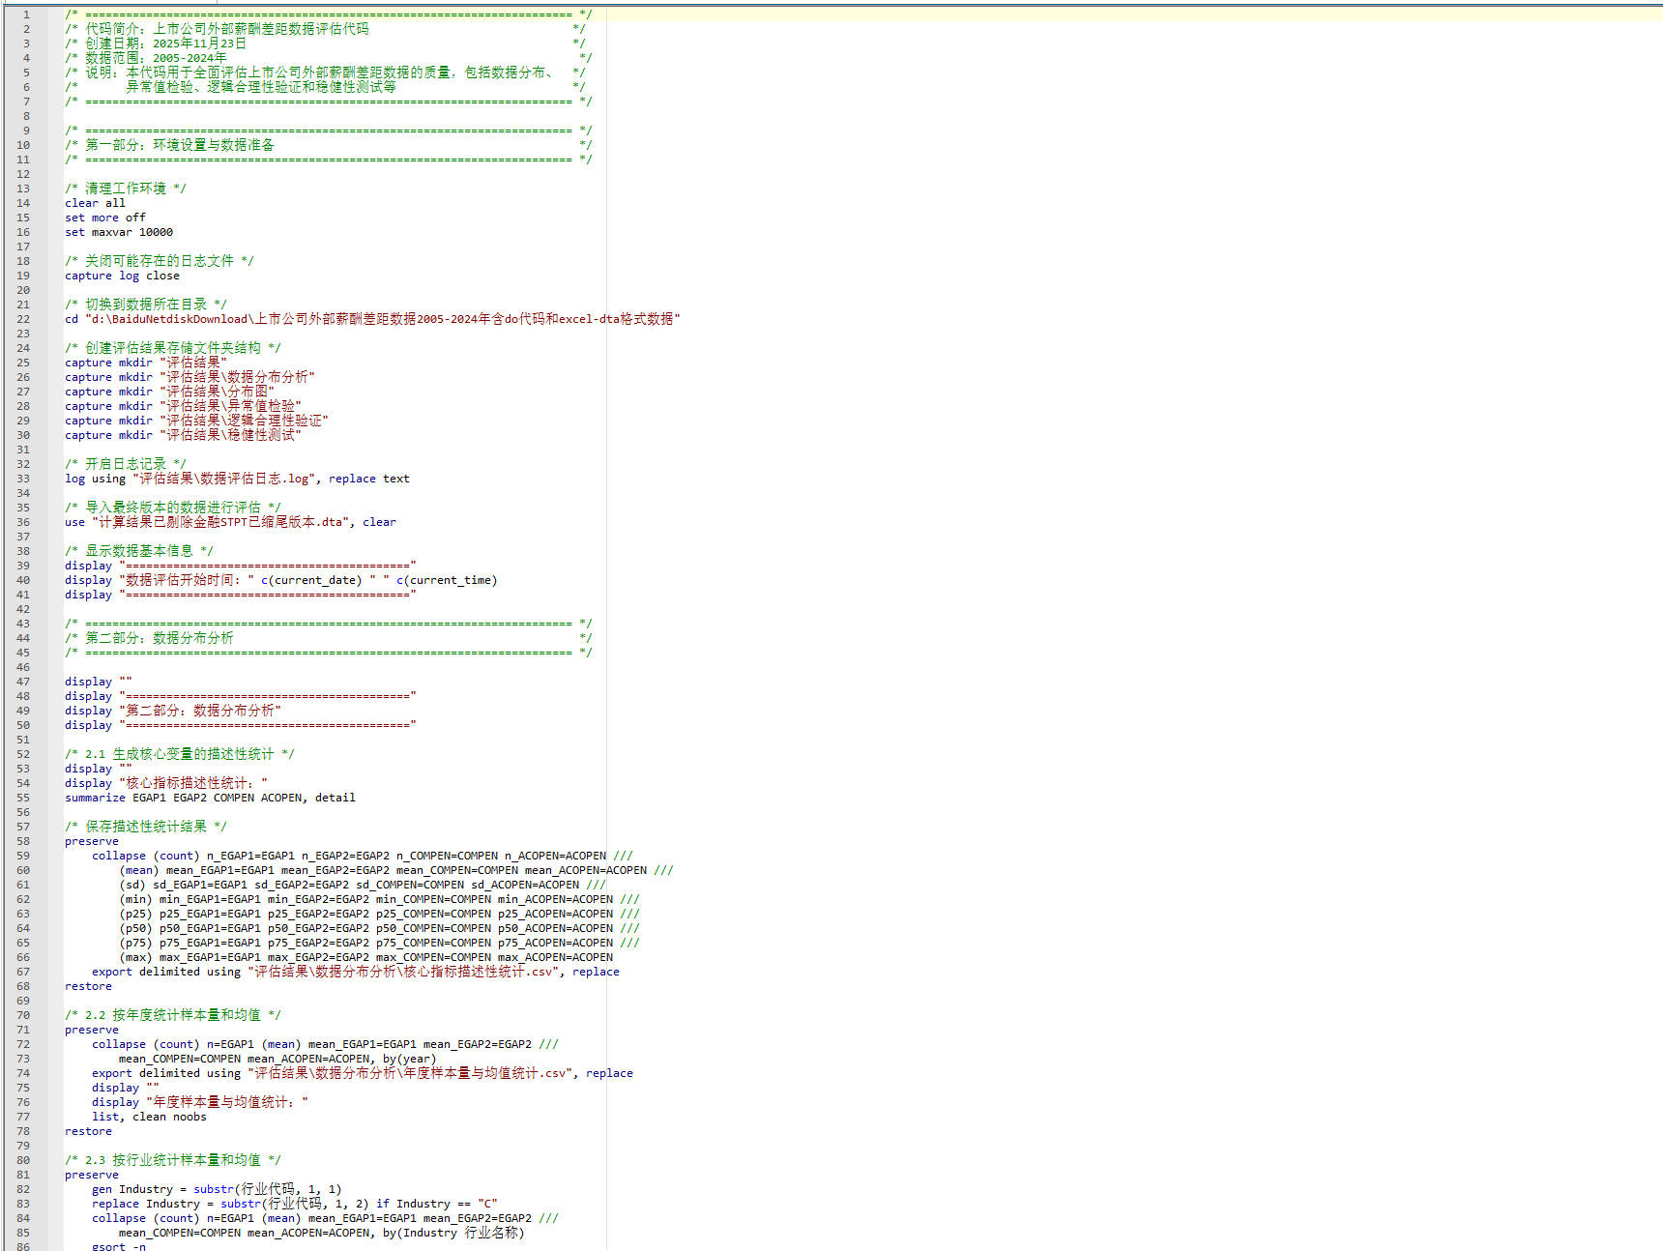The height and width of the screenshot is (1251, 1663).
Task: Click the "gen Industry = substr" line
Action: click(x=217, y=1189)
